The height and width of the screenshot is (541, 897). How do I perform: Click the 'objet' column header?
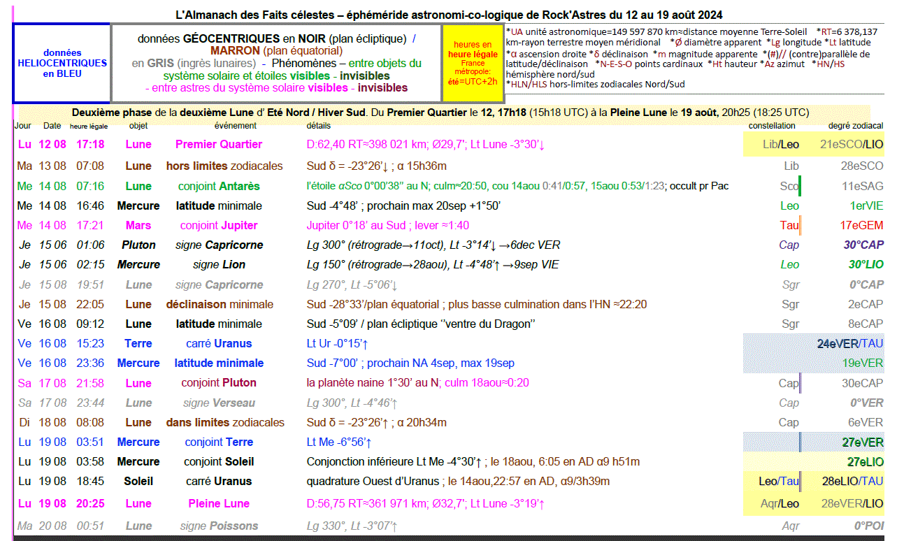138,126
